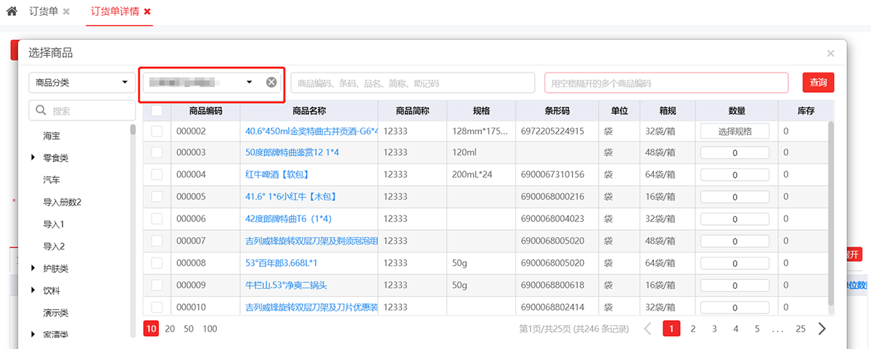This screenshot has height=349, width=871.
Task: Check the row for product 000002
Action: [x=158, y=131]
